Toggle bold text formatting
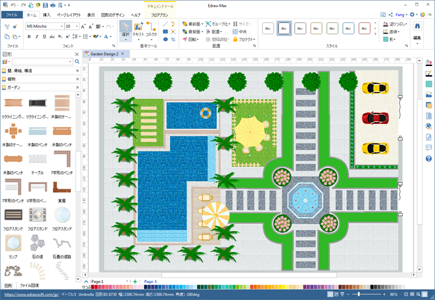435x300 pixels. point(29,37)
